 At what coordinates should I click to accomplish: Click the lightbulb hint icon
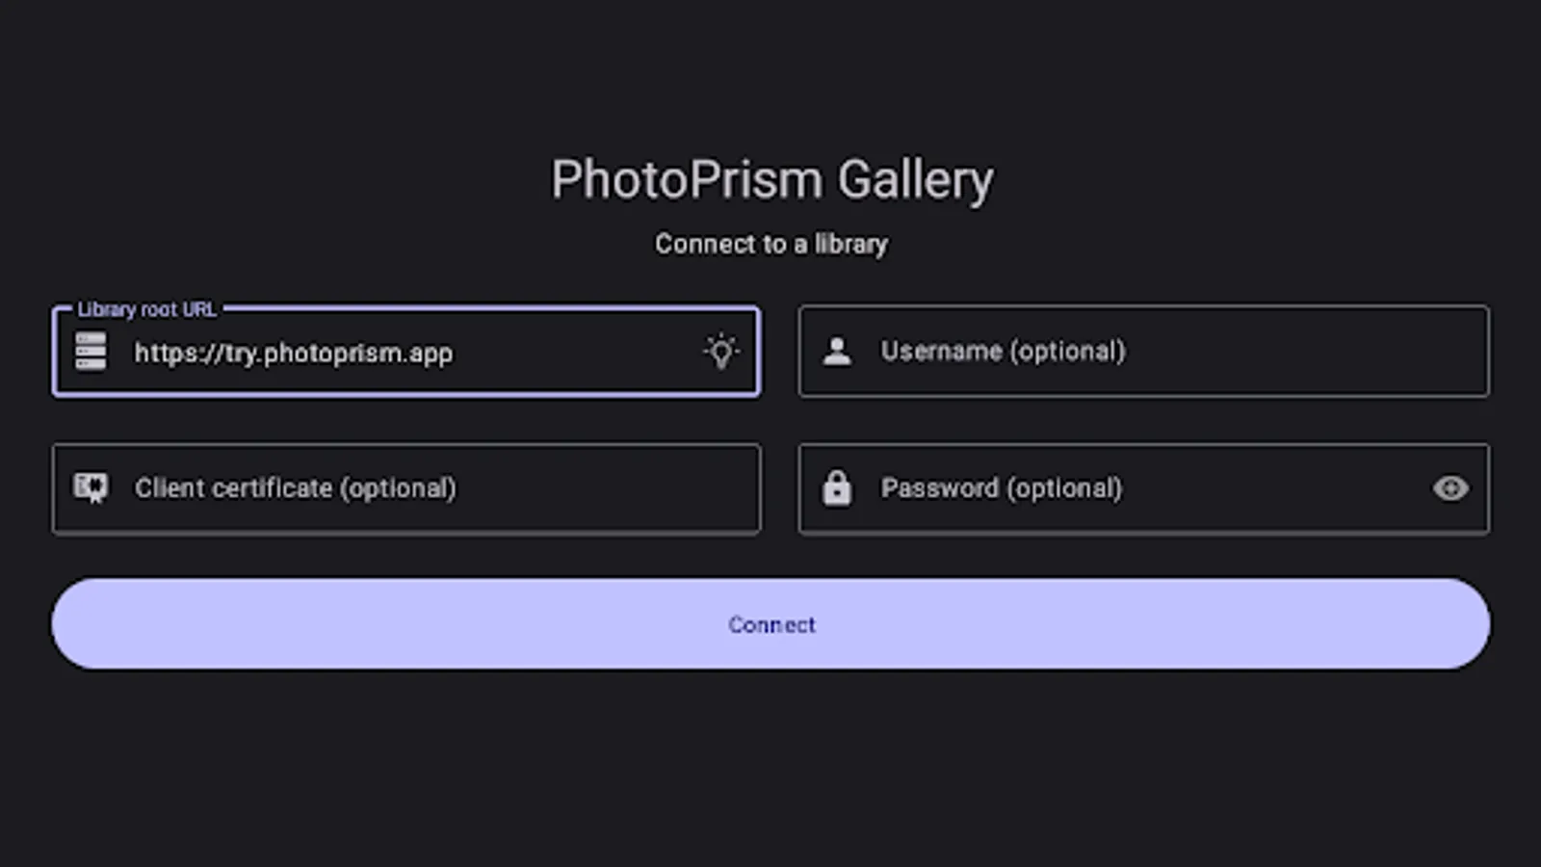point(720,352)
